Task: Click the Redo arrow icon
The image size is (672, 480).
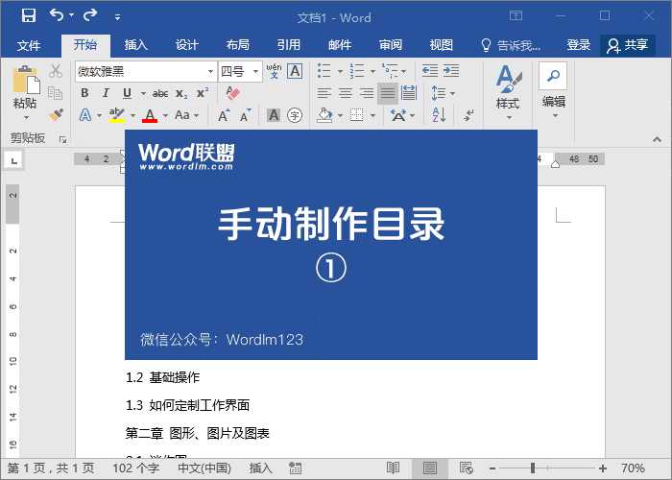Action: [90, 15]
